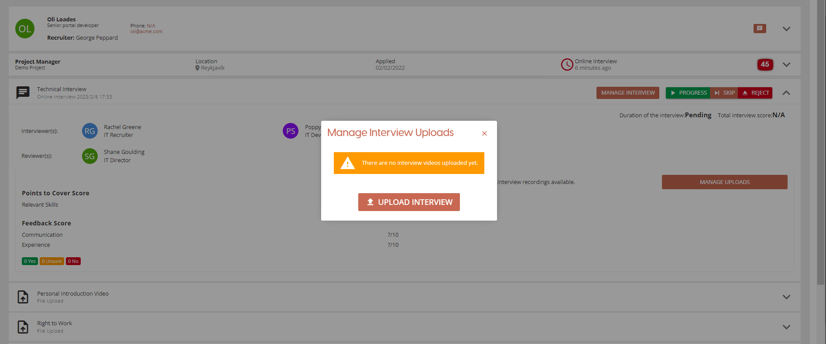This screenshot has height=344, width=826.
Task: Click the Personal Introduction Video upload icon
Action: point(23,297)
